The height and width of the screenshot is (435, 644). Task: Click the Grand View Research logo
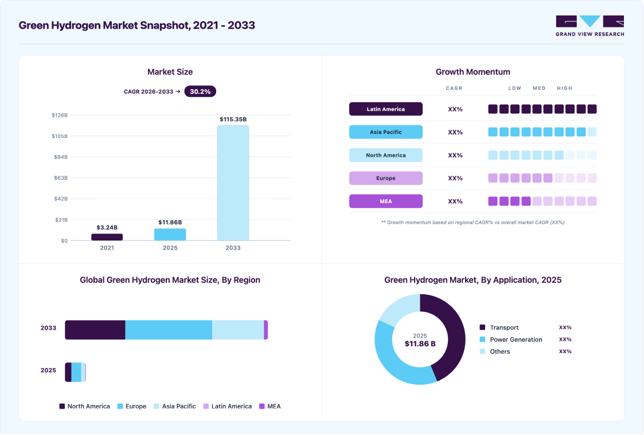pyautogui.click(x=590, y=26)
